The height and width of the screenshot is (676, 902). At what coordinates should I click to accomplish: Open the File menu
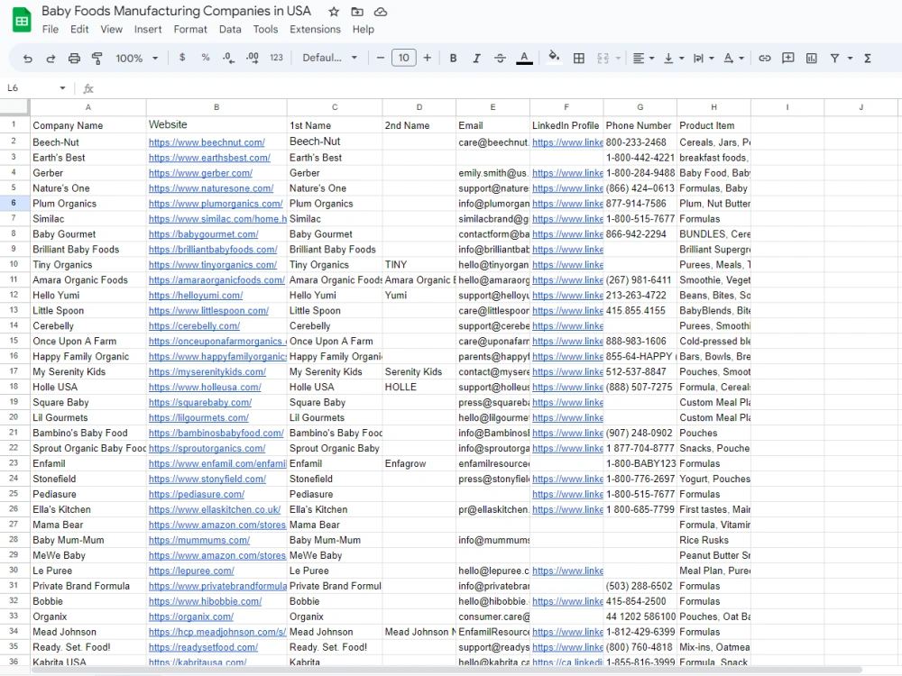50,30
